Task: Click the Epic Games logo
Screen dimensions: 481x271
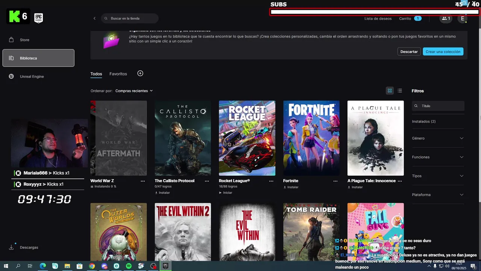Action: pyautogui.click(x=38, y=18)
